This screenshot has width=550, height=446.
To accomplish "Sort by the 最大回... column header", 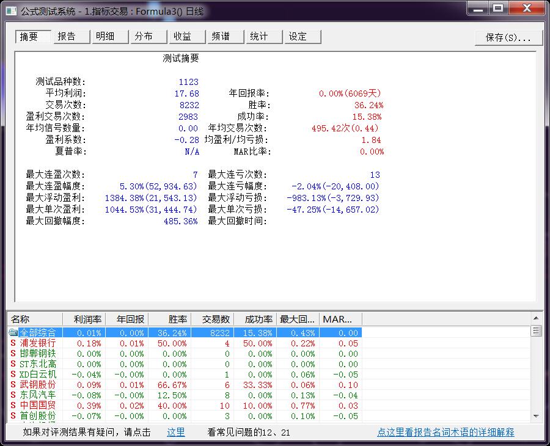I will pos(298,320).
